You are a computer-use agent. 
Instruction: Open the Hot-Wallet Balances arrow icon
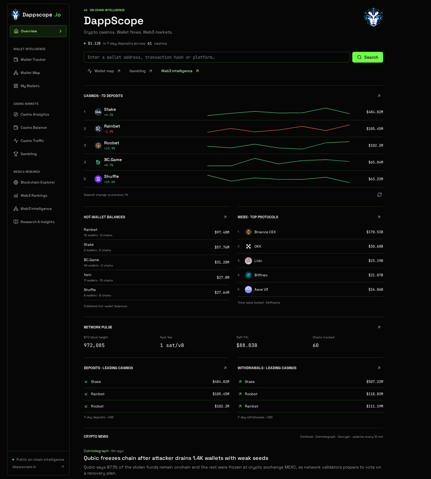225,217
